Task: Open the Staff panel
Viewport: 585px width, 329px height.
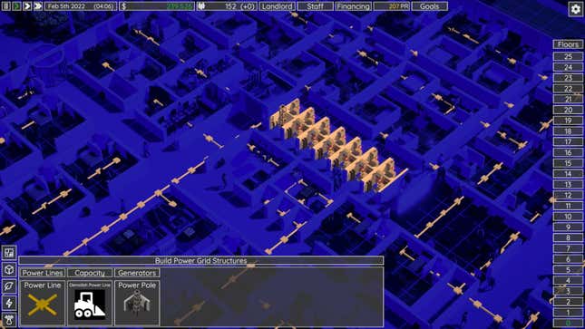Action: pos(316,6)
